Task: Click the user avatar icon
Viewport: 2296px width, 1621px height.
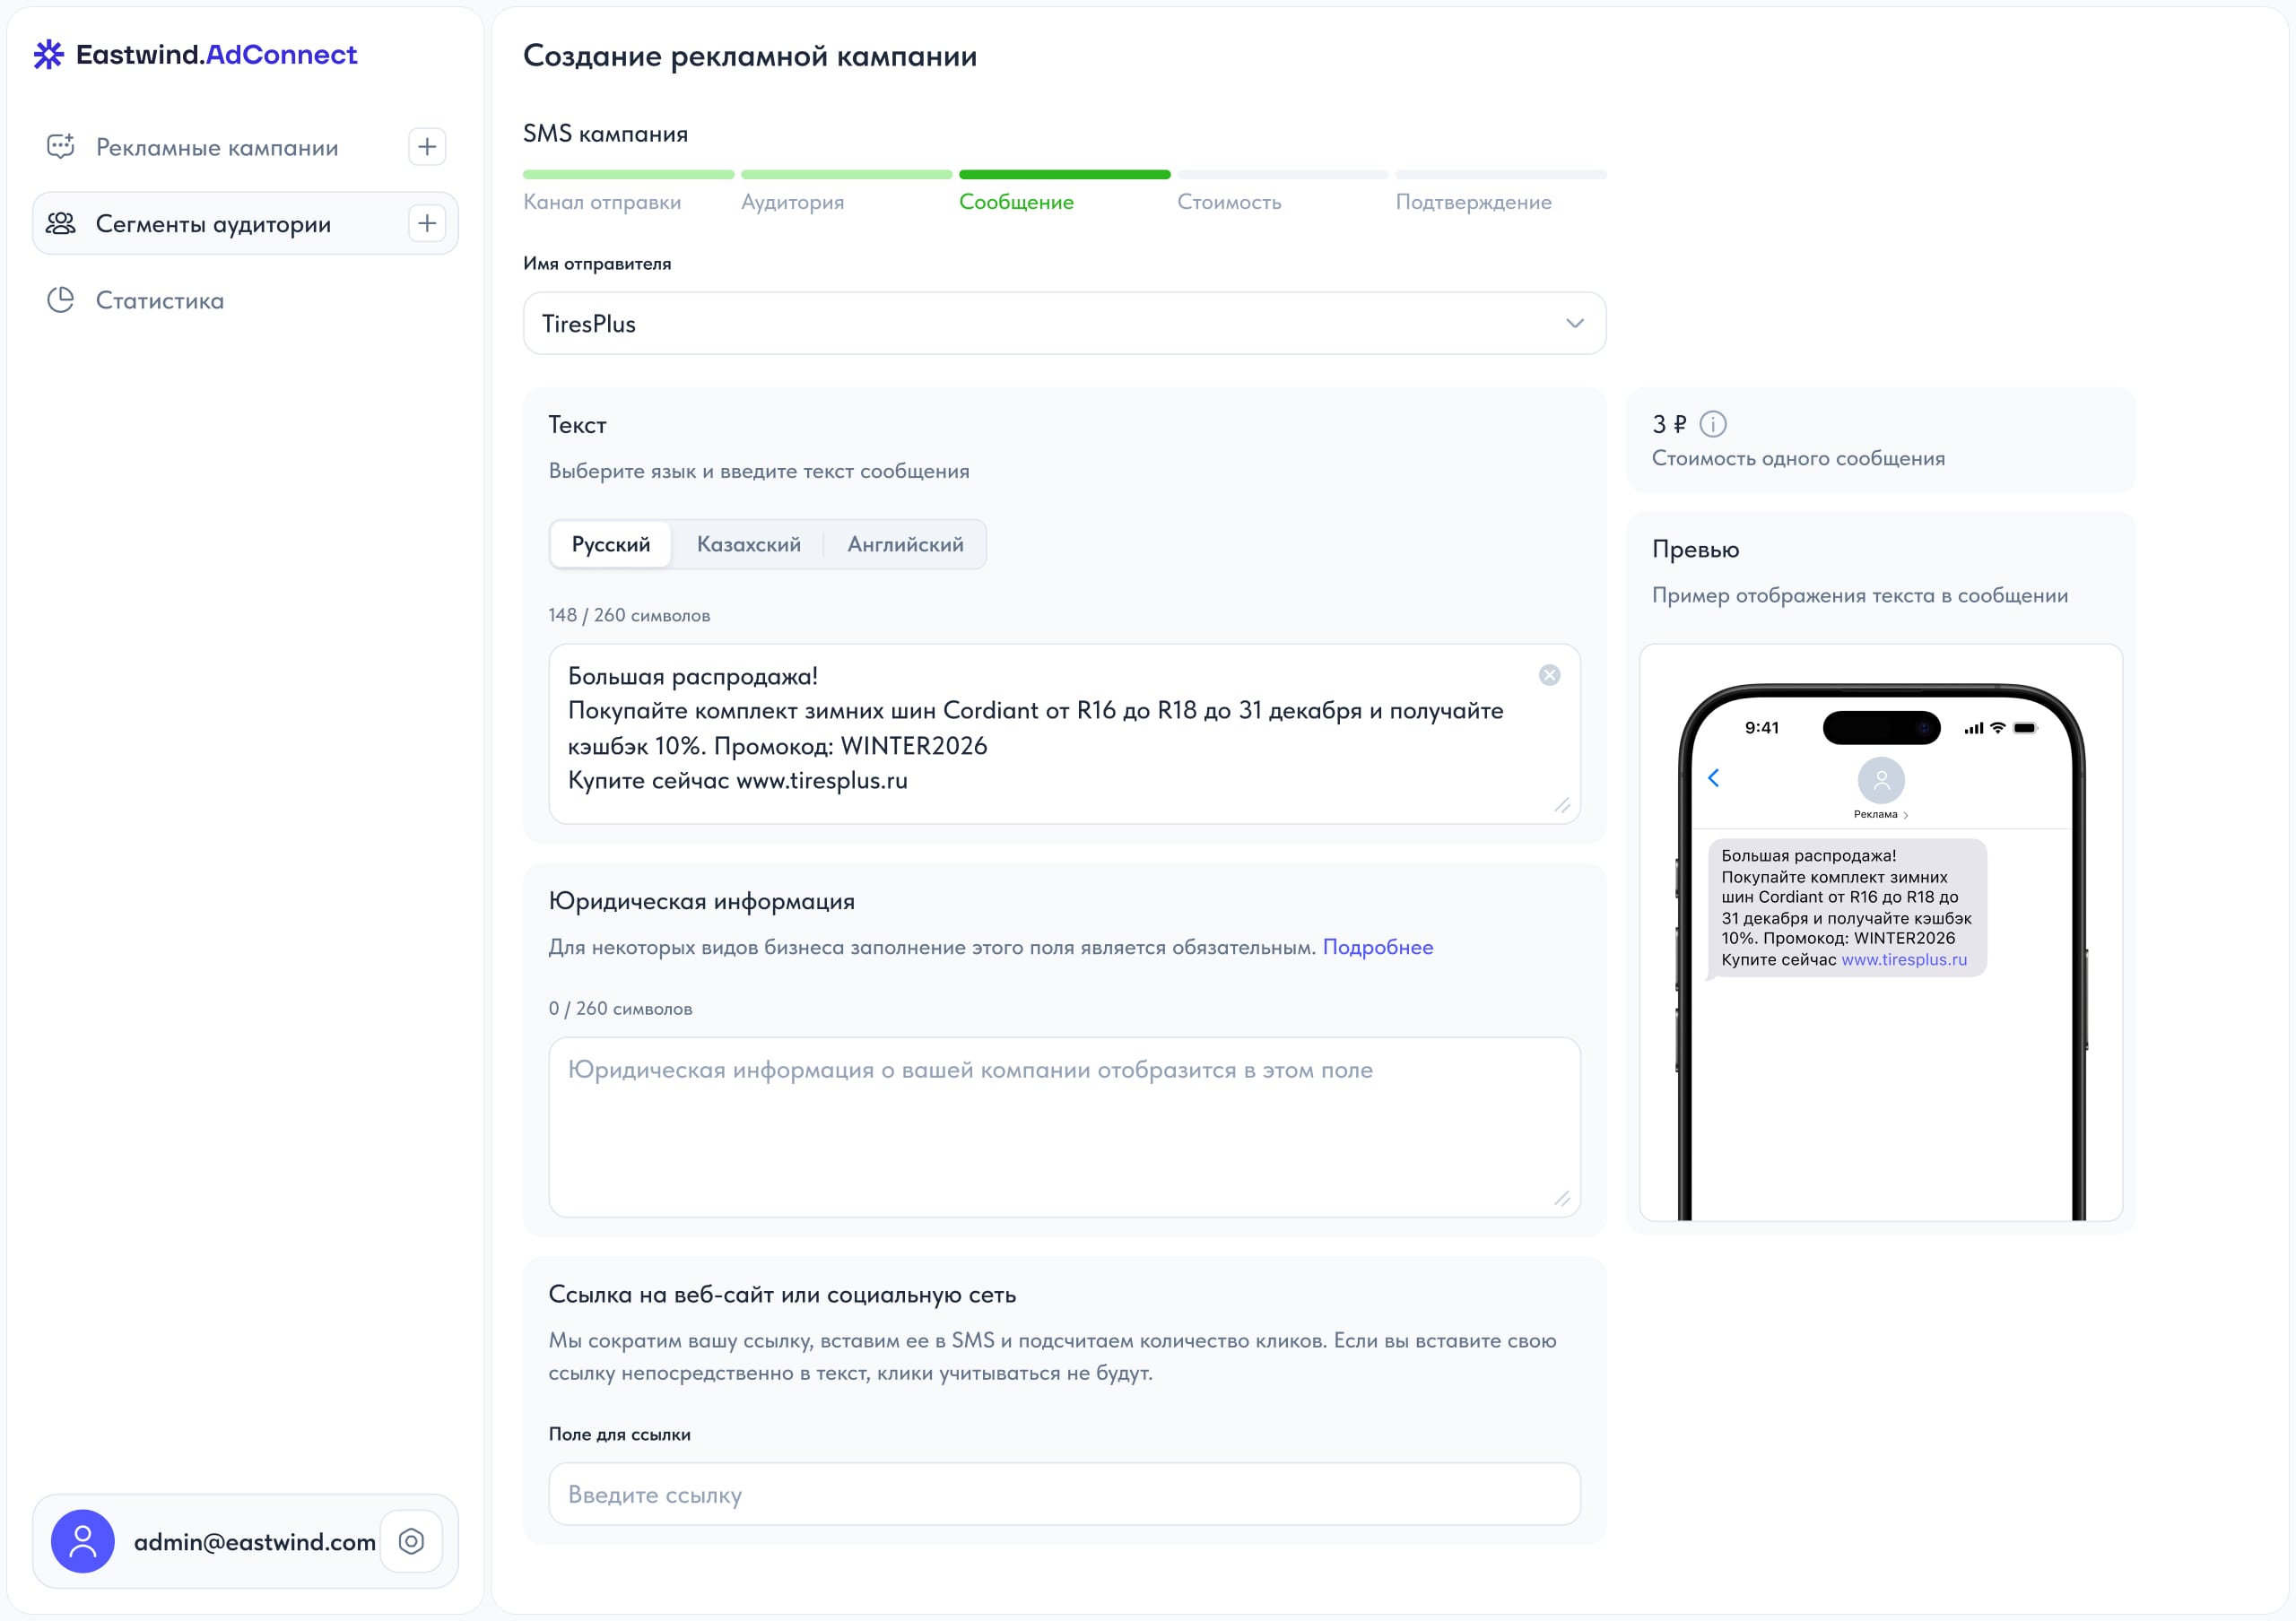Action: (83, 1541)
